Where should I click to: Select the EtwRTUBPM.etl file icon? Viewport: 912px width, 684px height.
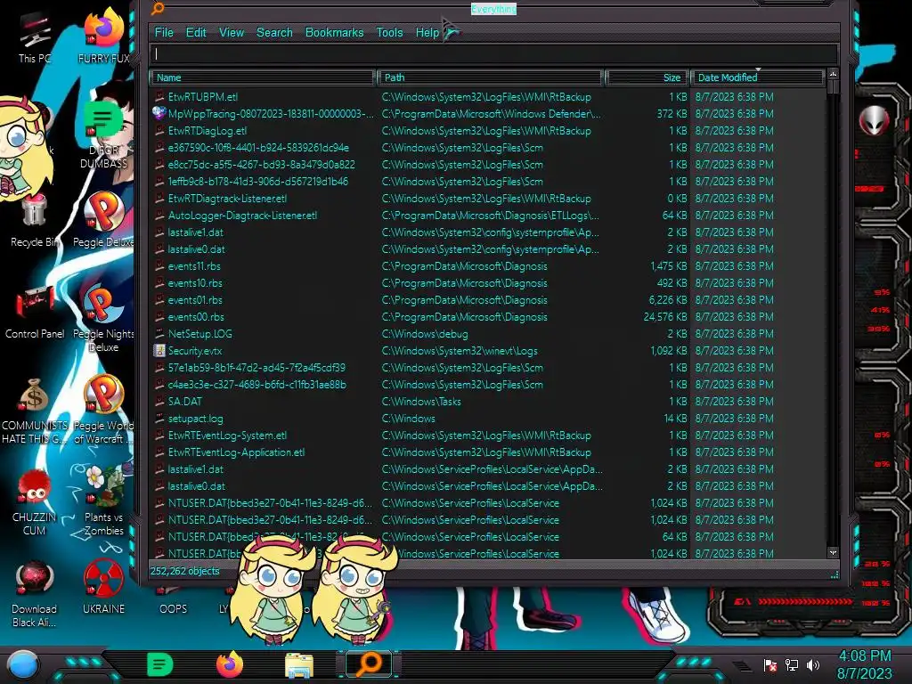159,97
